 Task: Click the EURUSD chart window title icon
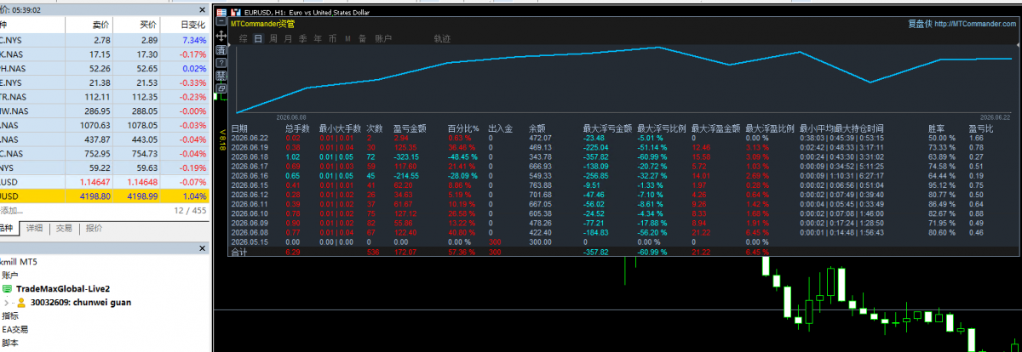point(236,14)
